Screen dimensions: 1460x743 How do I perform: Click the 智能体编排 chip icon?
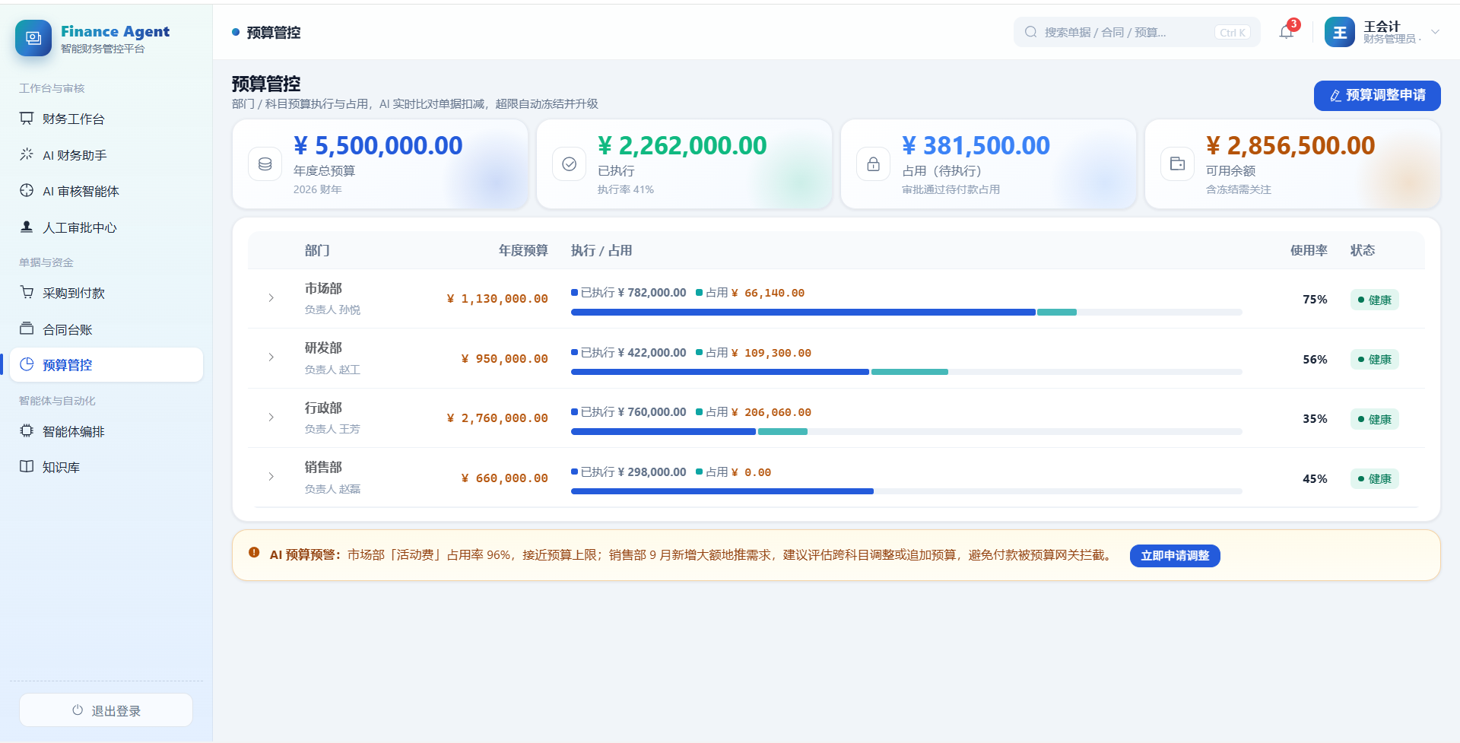tap(27, 430)
